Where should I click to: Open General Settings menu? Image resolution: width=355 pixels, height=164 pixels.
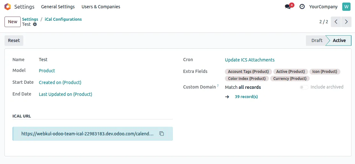pos(58,7)
